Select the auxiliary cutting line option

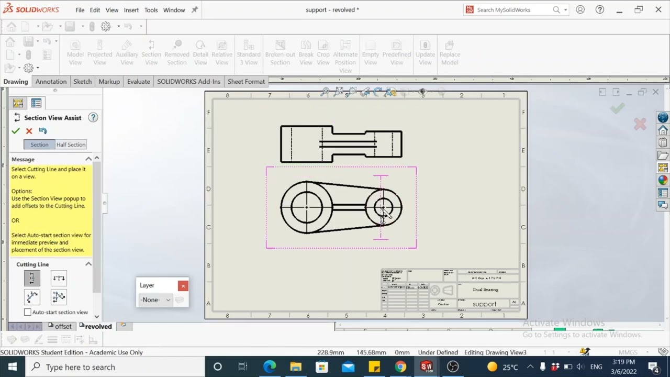point(32,297)
